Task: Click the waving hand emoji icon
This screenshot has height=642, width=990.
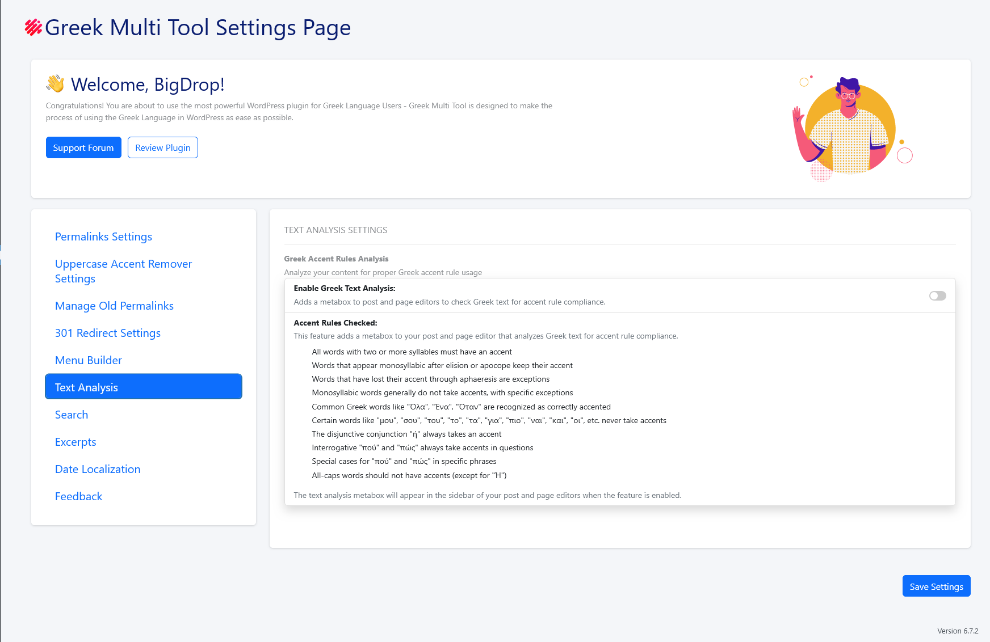Action: [56, 84]
